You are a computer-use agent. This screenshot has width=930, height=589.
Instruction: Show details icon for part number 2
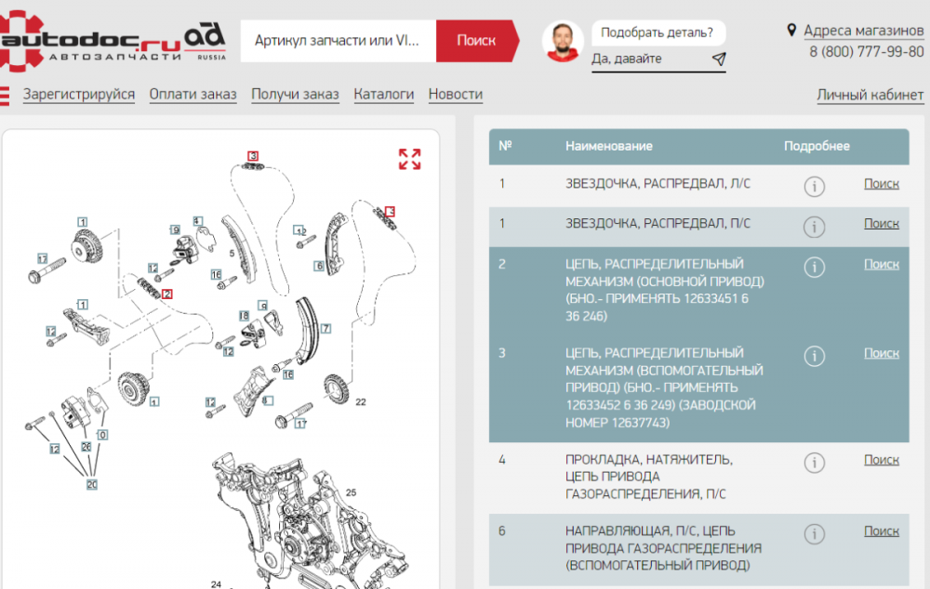coord(814,268)
